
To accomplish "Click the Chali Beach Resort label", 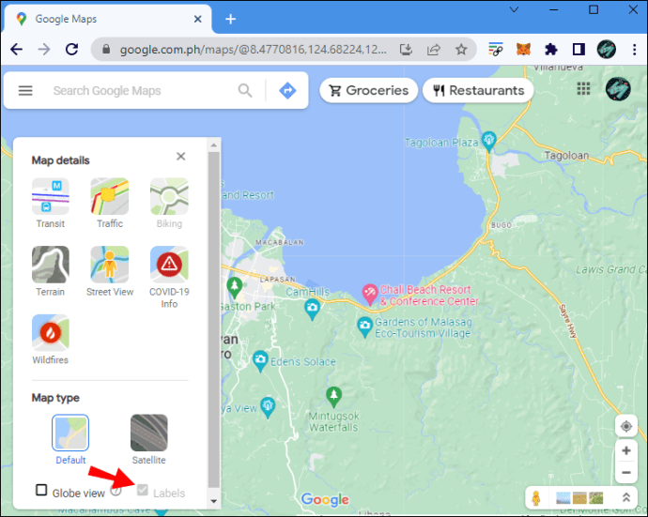I will [429, 296].
